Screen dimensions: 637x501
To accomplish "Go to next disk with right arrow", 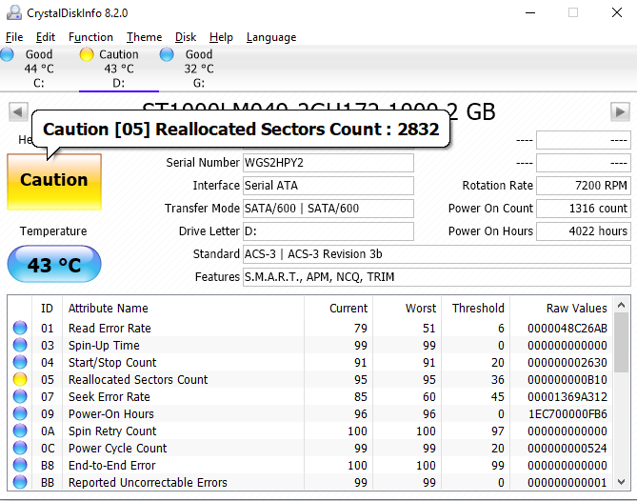I will coord(620,111).
